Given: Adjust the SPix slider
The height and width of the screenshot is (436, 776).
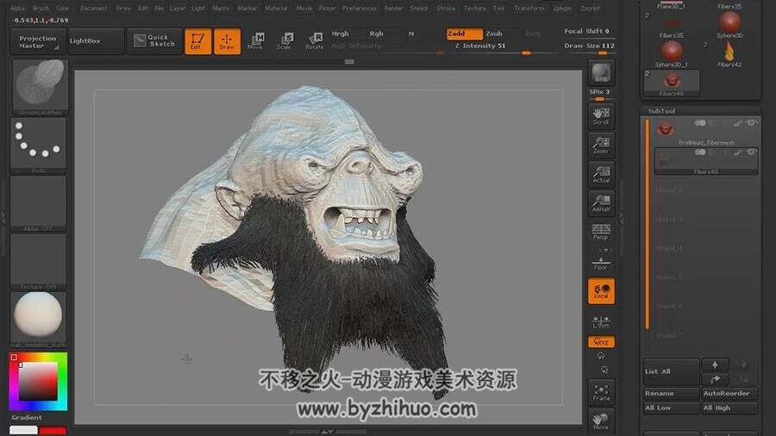Looking at the screenshot, I should point(600,94).
